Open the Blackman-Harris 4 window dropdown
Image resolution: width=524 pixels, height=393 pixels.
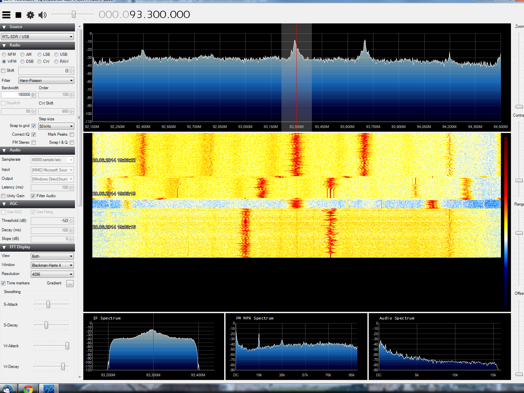click(52, 265)
